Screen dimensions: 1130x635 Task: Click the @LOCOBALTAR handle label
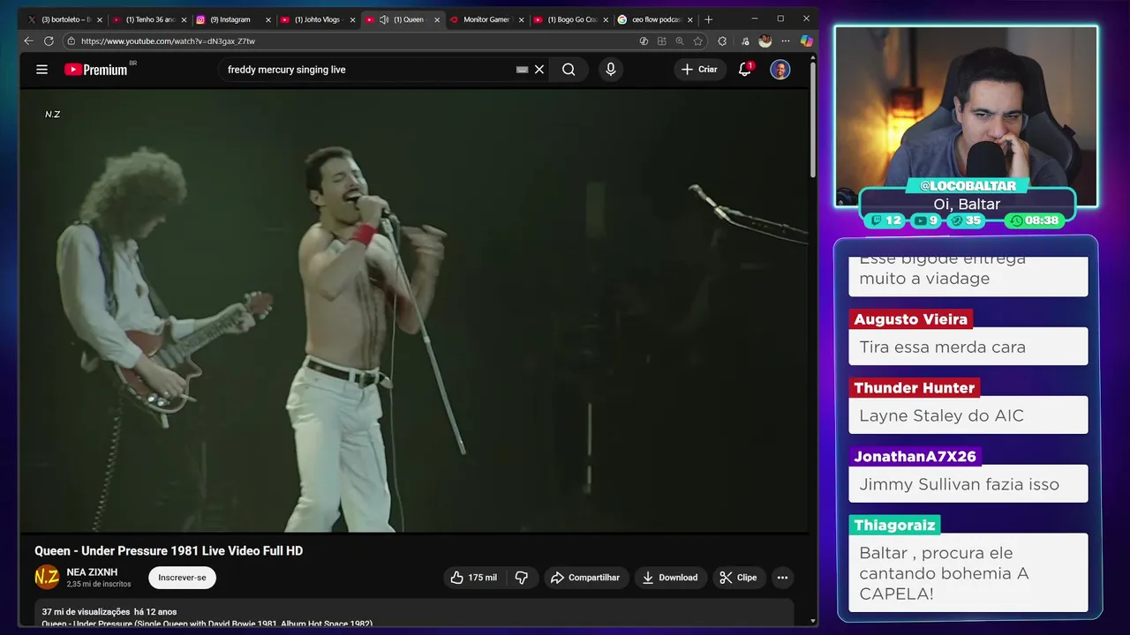point(968,185)
